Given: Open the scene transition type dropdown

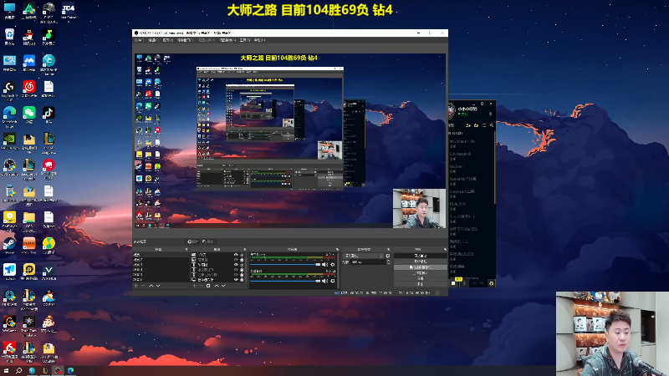Looking at the screenshot, I should coord(364,256).
